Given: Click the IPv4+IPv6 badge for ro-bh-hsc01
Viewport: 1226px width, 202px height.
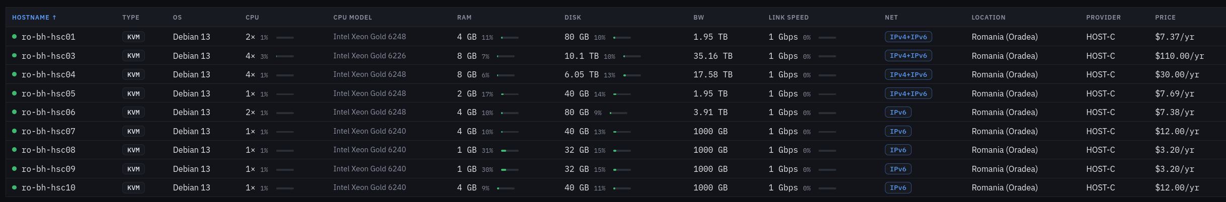Looking at the screenshot, I should coord(908,37).
